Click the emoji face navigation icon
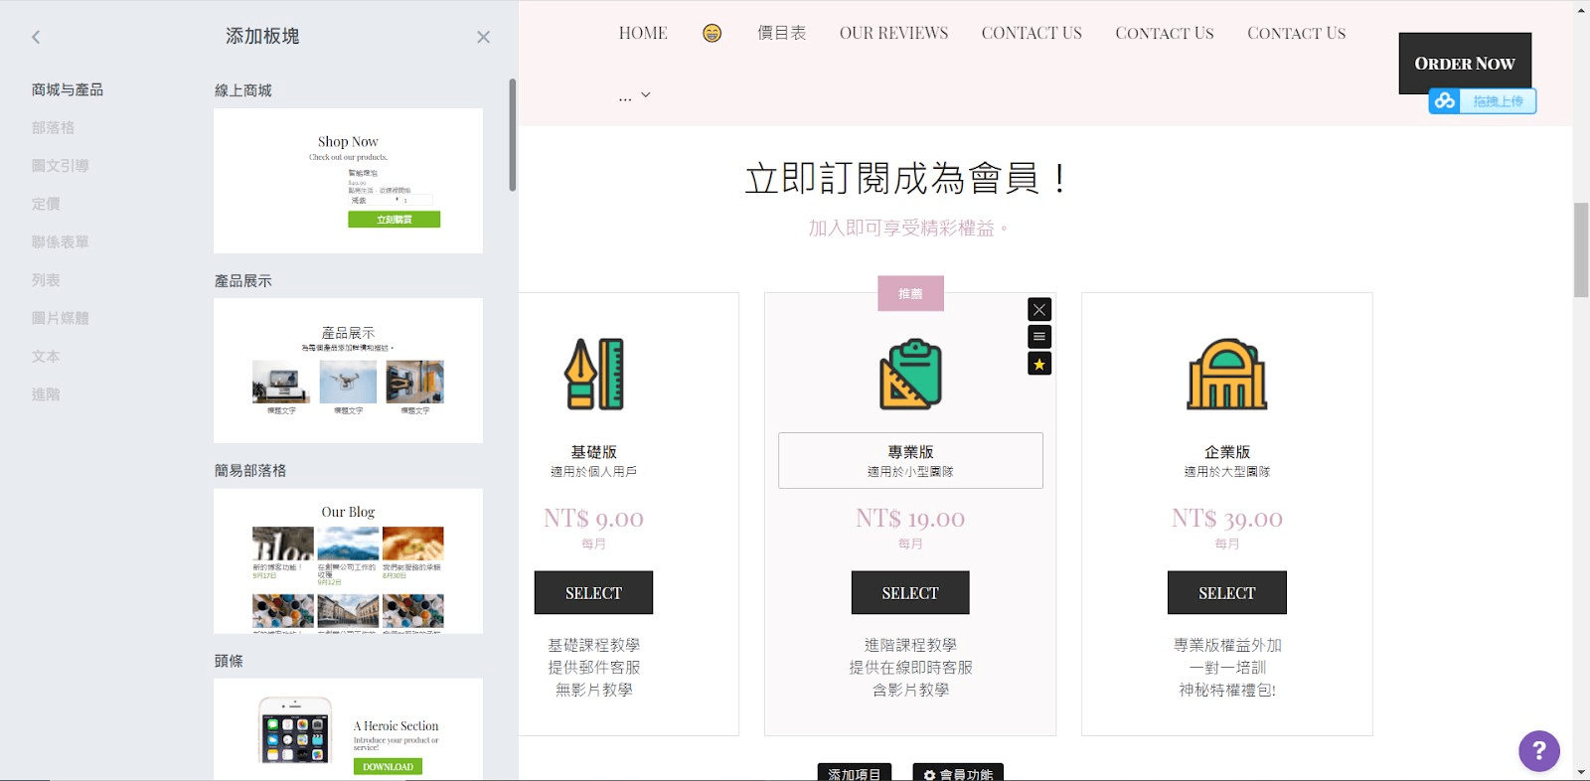 tap(712, 33)
